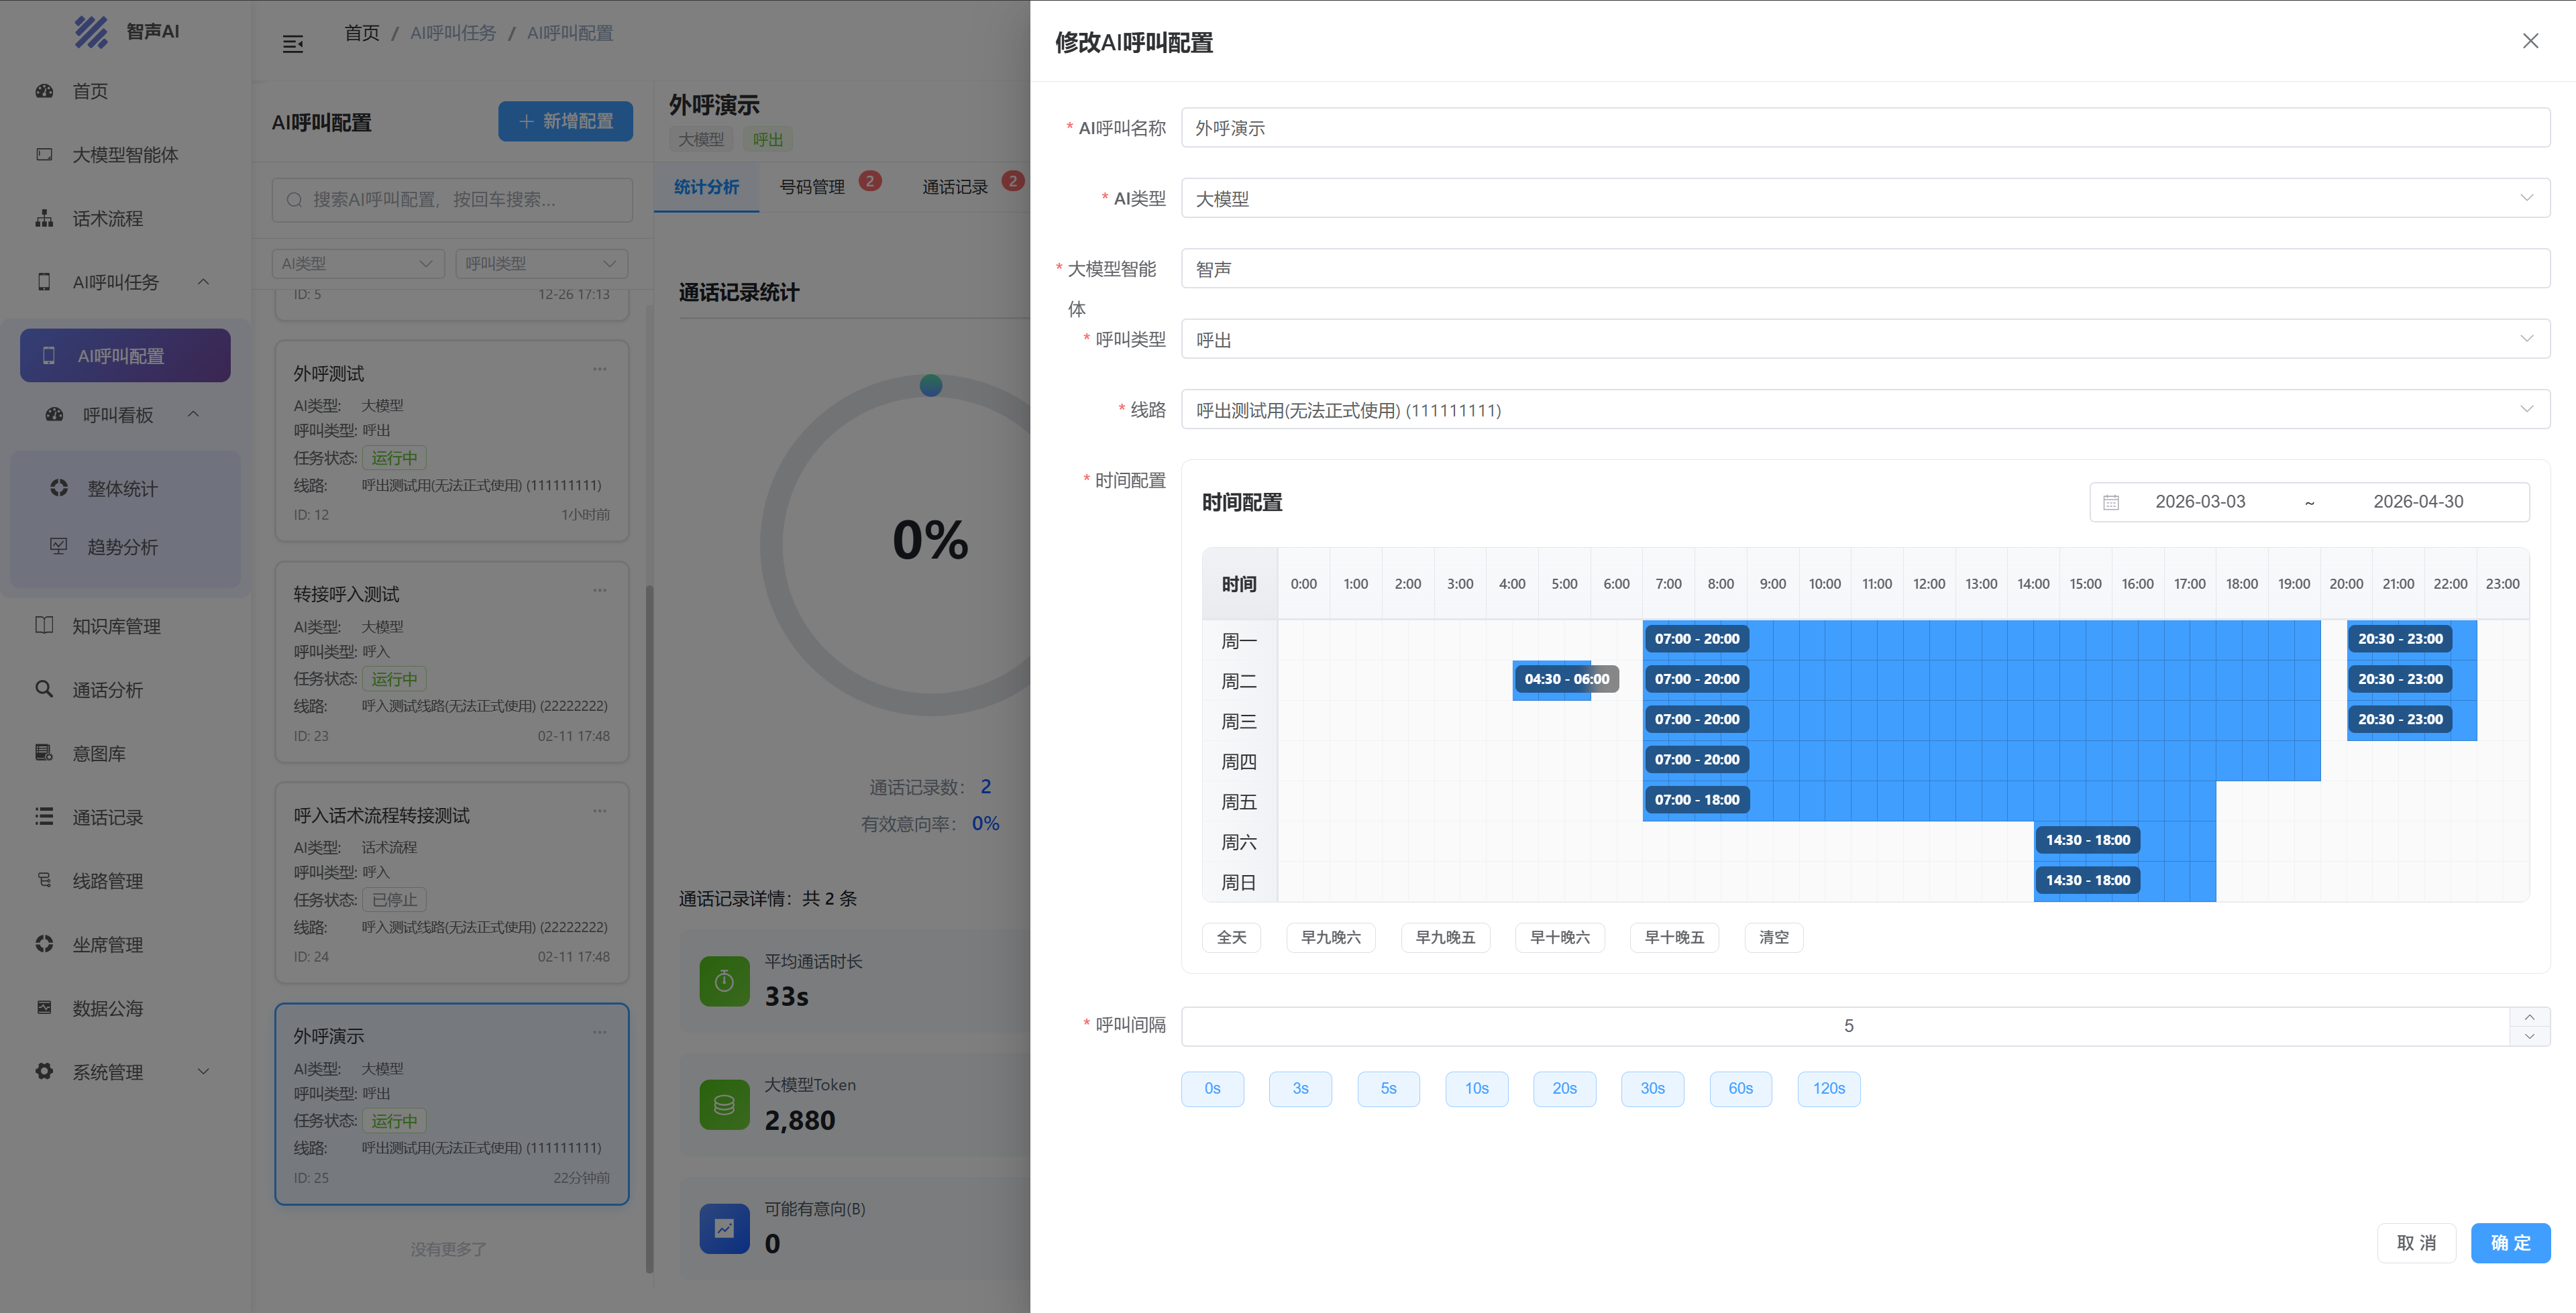Expand the 呼叫类型 dropdown in the form
This screenshot has width=2576, height=1313.
1864,339
